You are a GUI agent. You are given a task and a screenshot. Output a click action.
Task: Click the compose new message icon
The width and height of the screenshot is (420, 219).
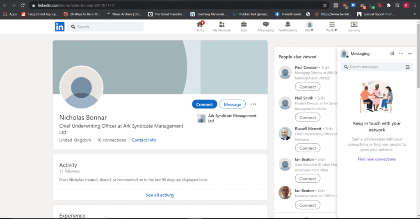392,53
